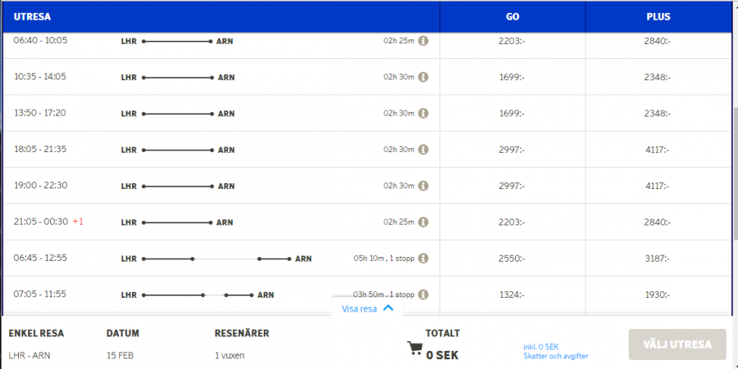Select GO fare 1324:- for 07:05 flight

512,295
